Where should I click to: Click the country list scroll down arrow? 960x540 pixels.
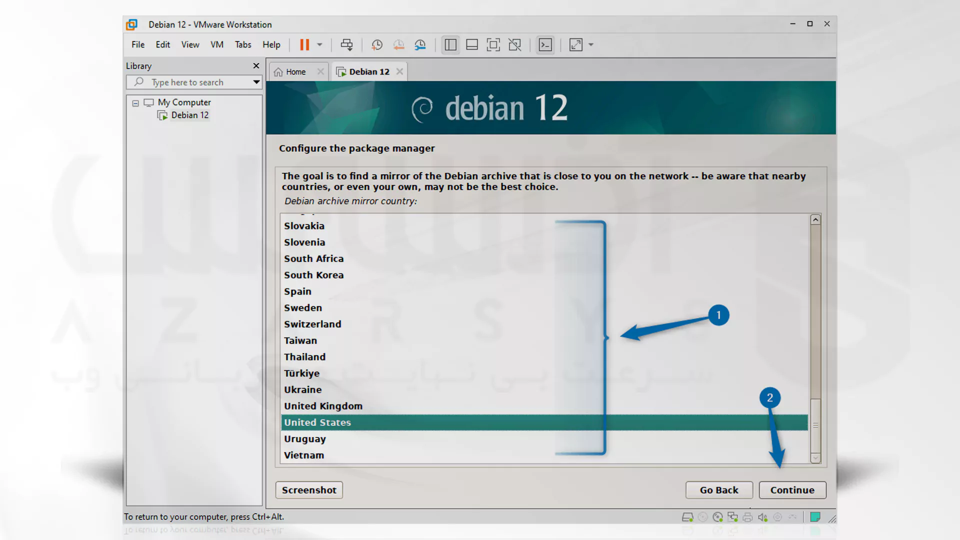pyautogui.click(x=815, y=458)
